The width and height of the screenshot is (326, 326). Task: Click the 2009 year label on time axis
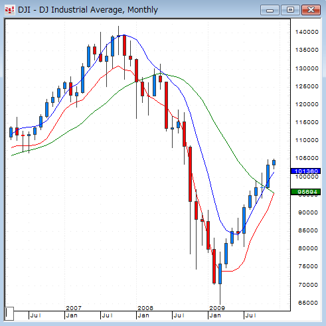217,308
